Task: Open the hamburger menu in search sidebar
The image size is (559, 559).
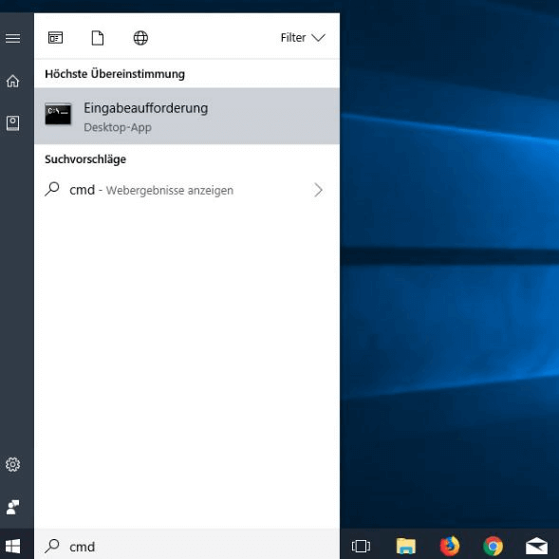Action: tap(13, 38)
